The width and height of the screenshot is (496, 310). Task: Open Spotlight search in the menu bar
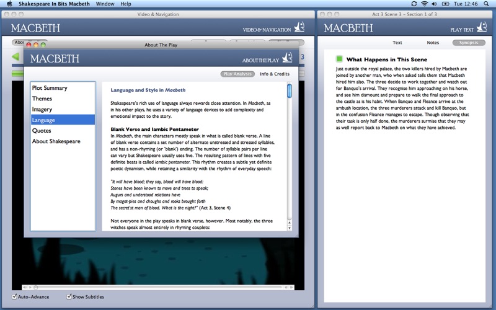point(486,4)
